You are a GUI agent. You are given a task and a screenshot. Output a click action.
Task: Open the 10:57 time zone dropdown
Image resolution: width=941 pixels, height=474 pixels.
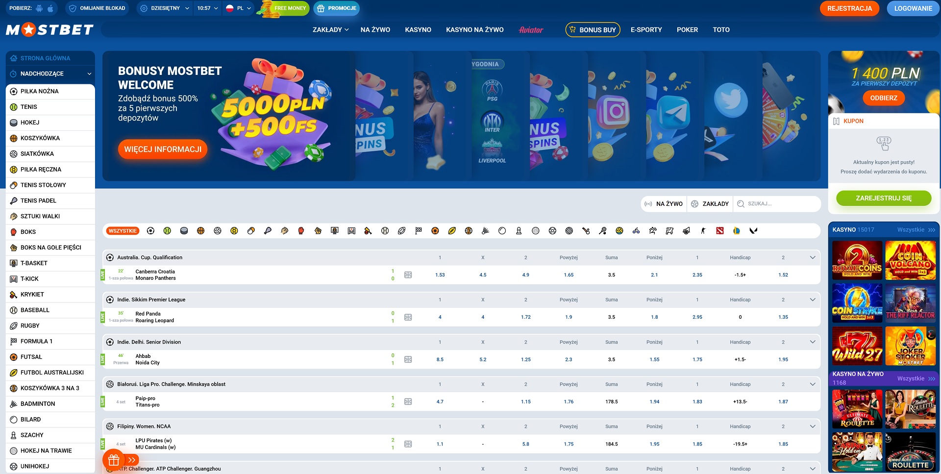pyautogui.click(x=207, y=8)
